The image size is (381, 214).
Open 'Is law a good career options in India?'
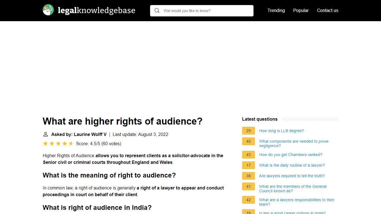click(292, 213)
